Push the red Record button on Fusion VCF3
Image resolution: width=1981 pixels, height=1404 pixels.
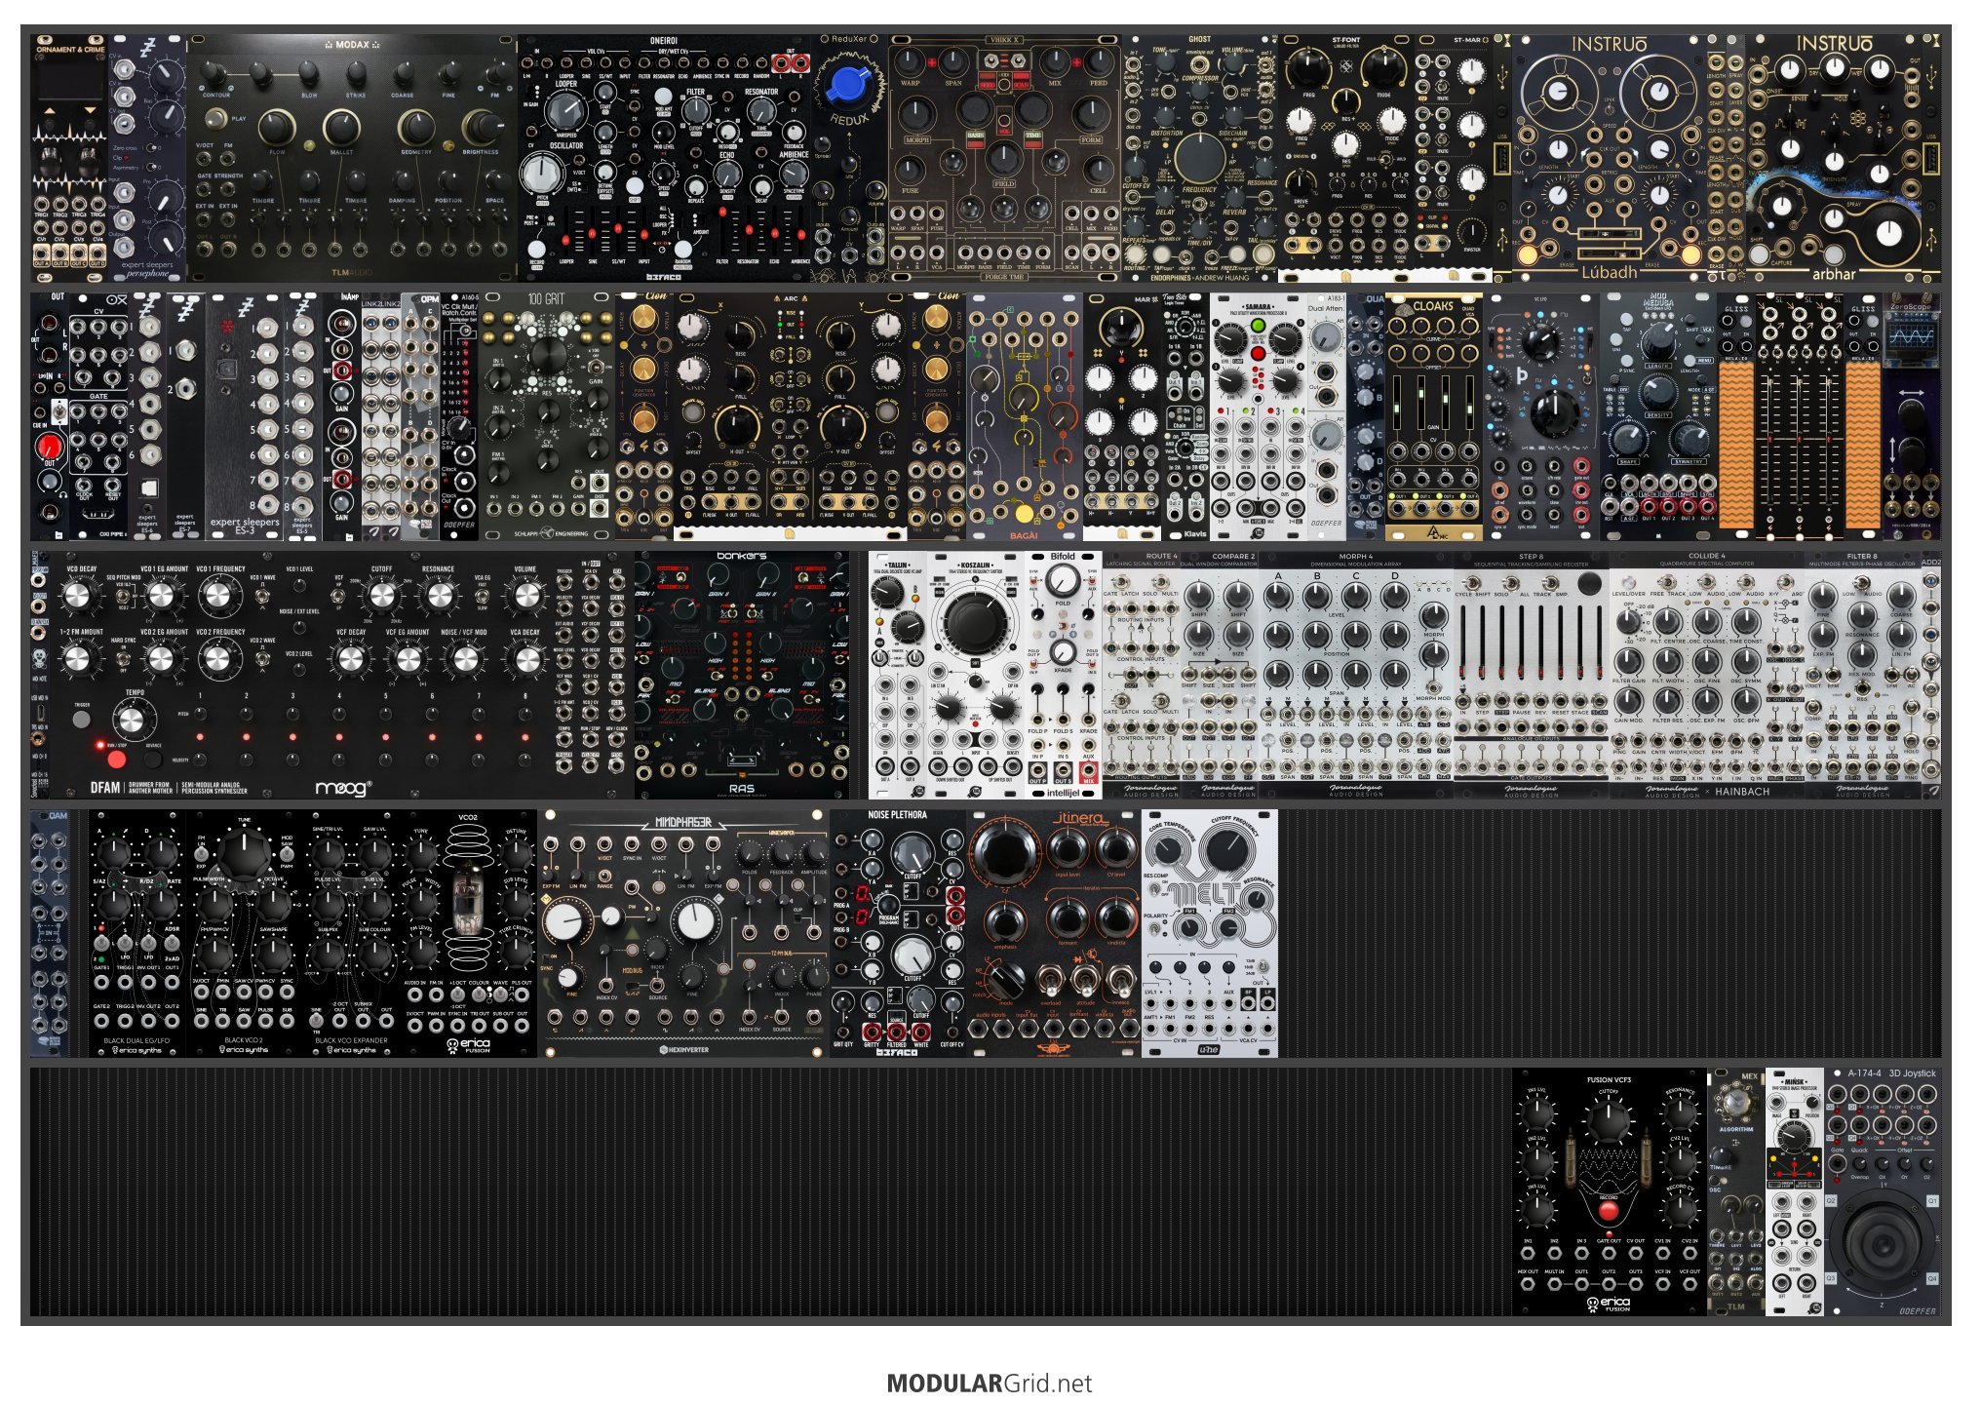click(x=1609, y=1211)
